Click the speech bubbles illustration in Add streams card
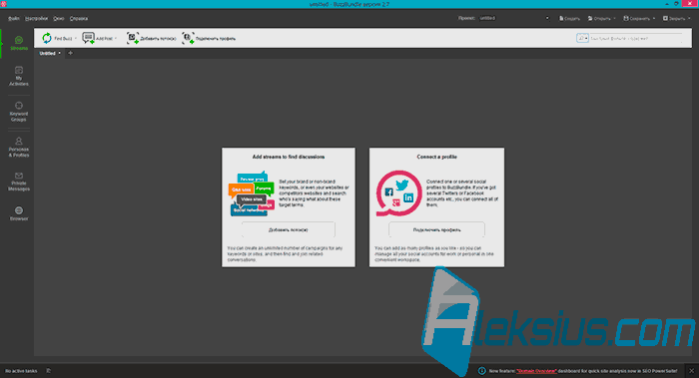The height and width of the screenshot is (378, 699). coord(252,194)
